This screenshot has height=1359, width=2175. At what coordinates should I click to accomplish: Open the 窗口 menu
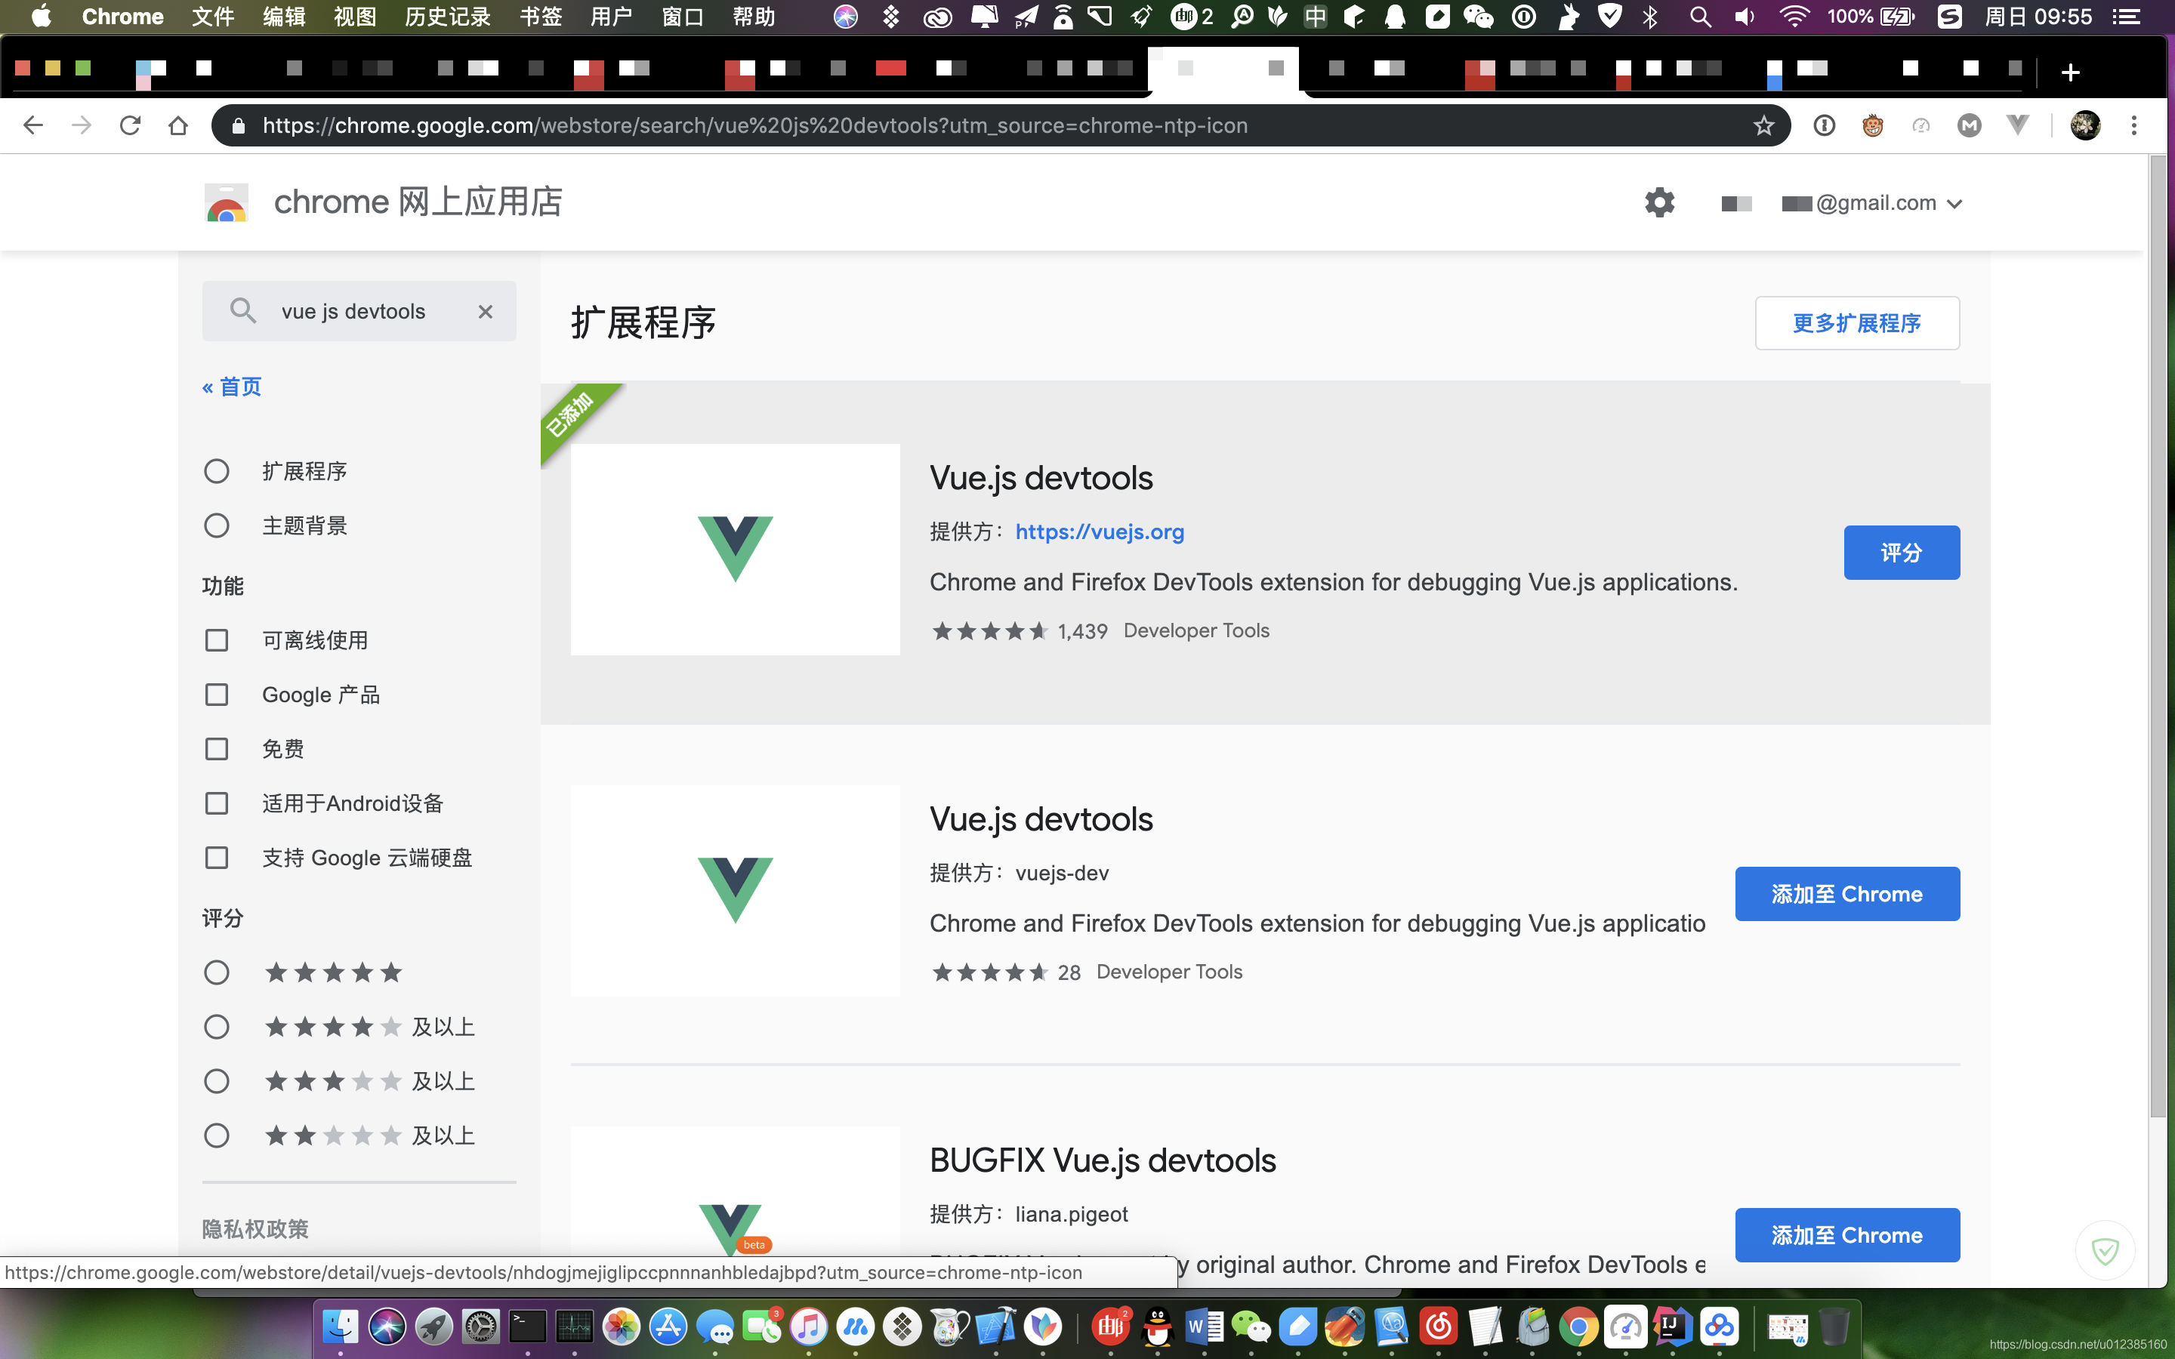(x=682, y=16)
